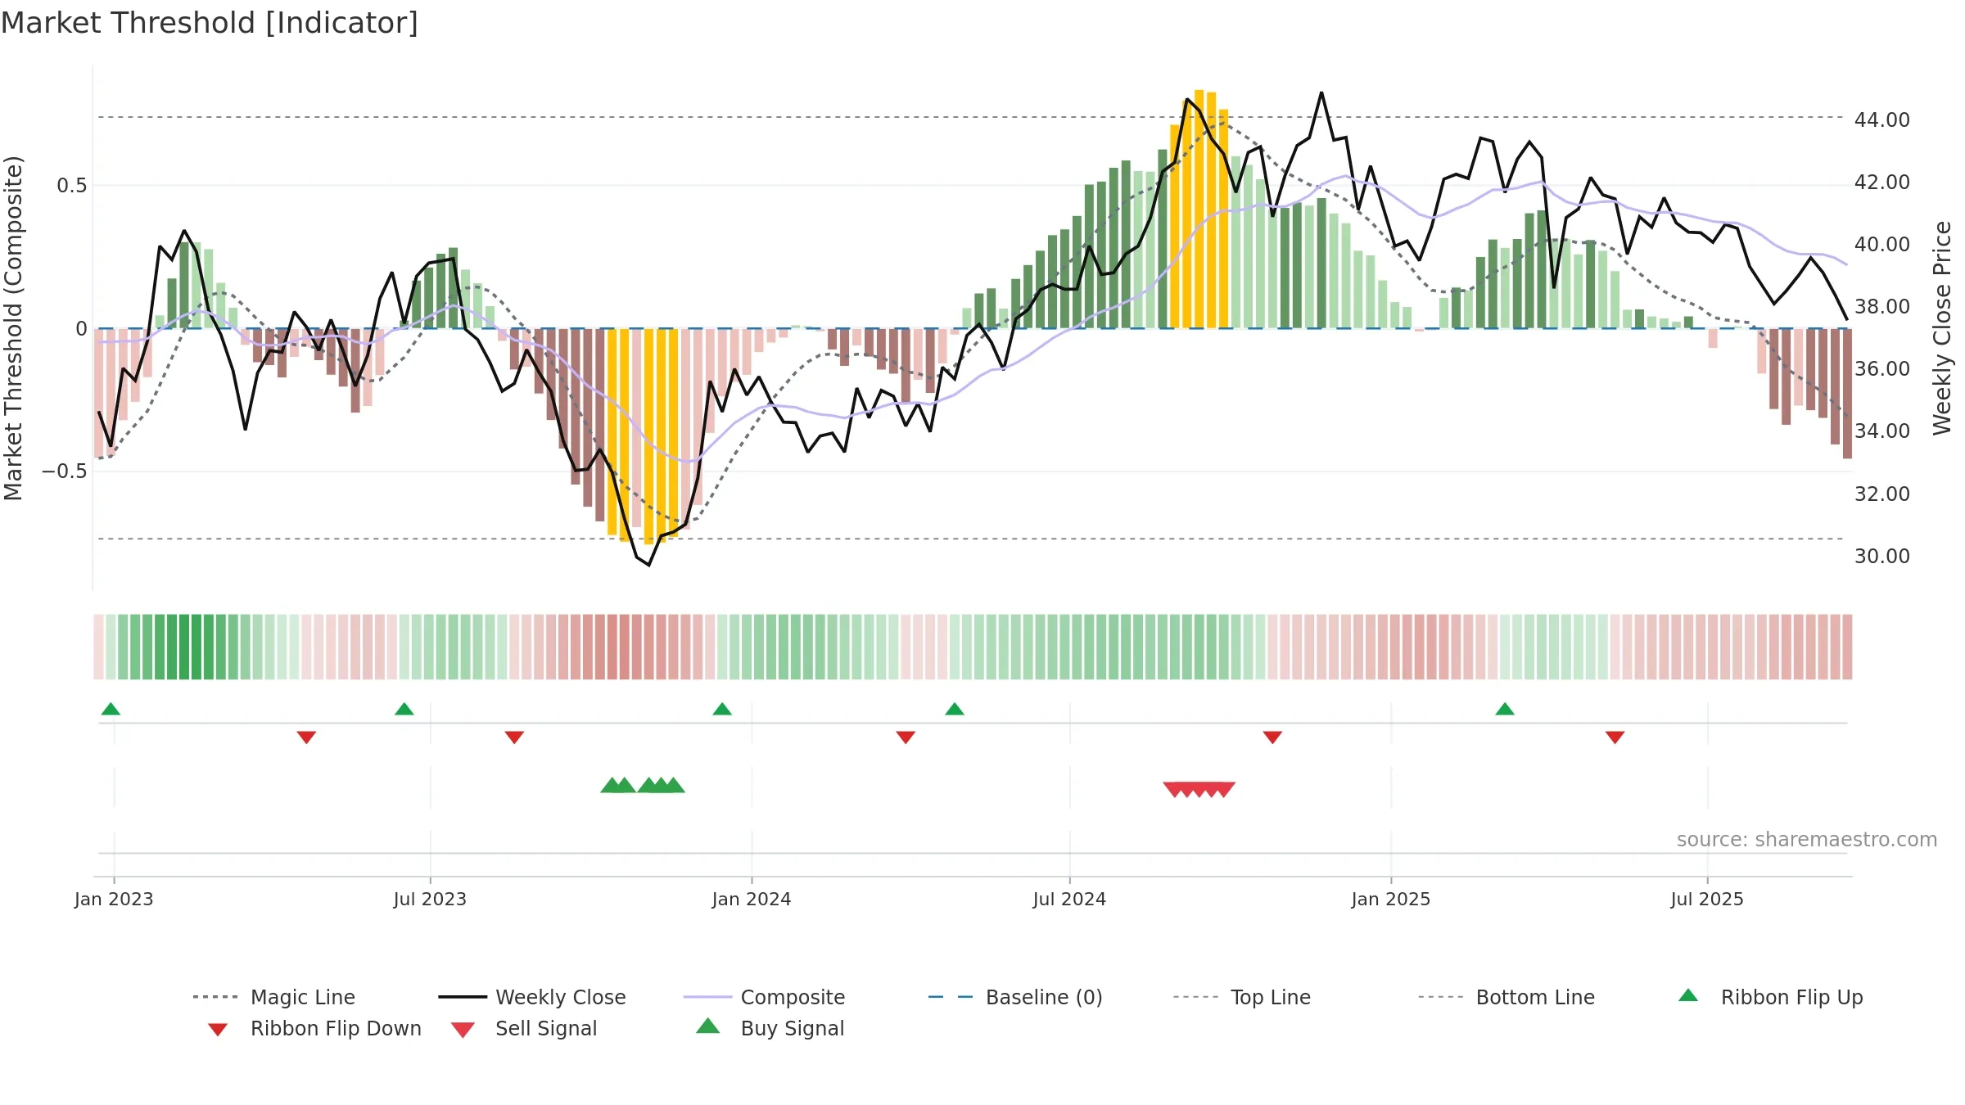Click the Jul 2025 x-axis label
Image resolution: width=1965 pixels, height=1105 pixels.
(1707, 899)
